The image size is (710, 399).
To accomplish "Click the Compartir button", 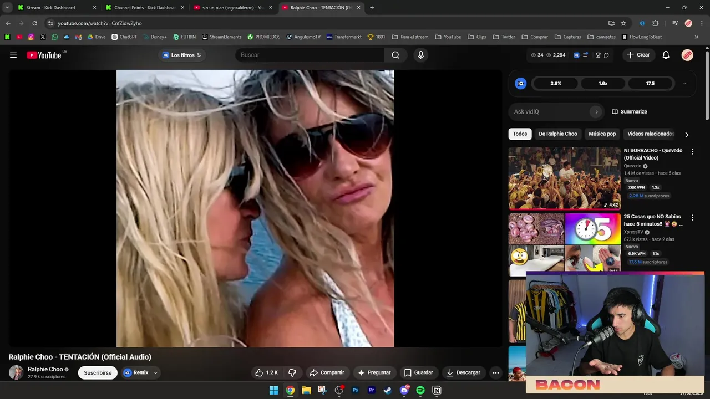I will [327, 372].
